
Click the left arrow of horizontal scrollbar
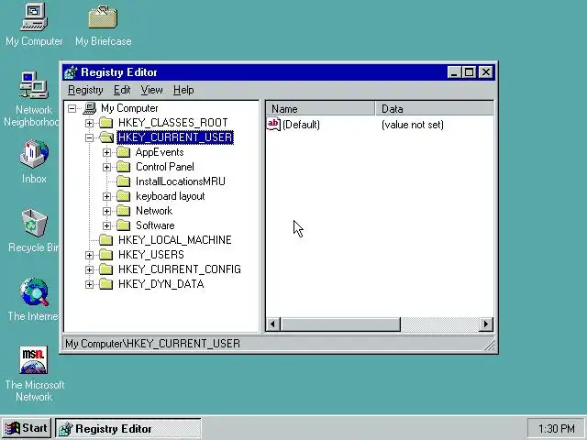(273, 324)
